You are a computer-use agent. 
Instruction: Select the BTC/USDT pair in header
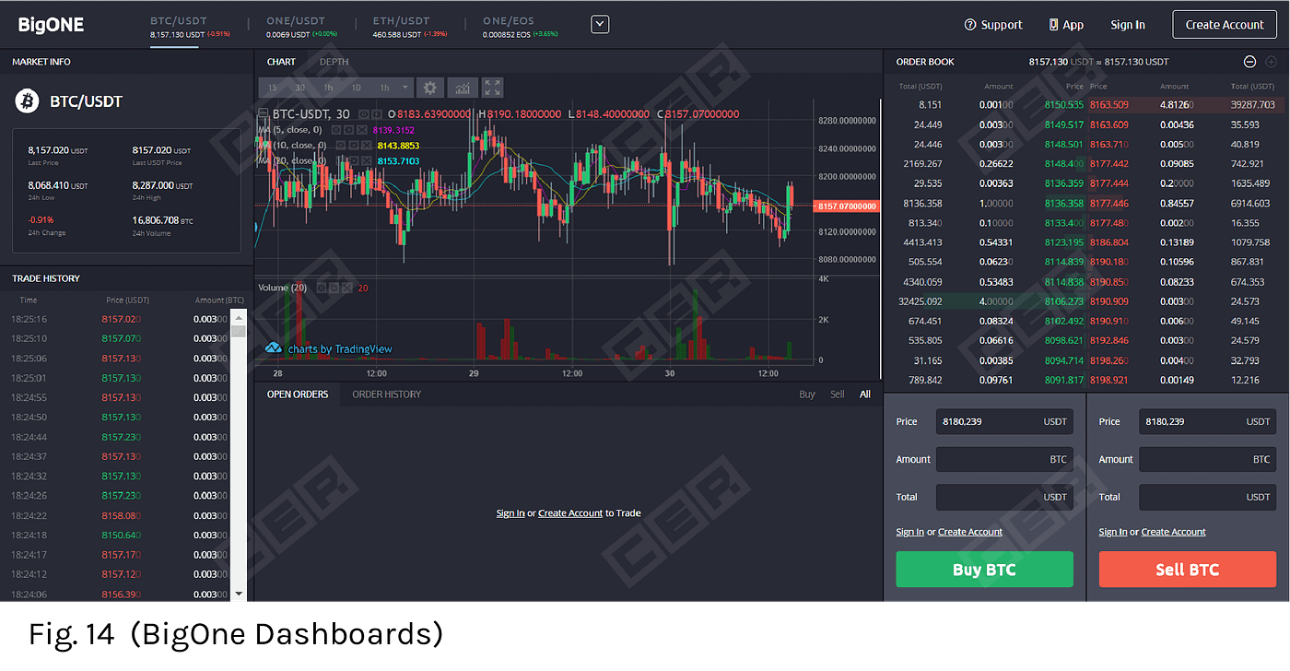[190, 27]
